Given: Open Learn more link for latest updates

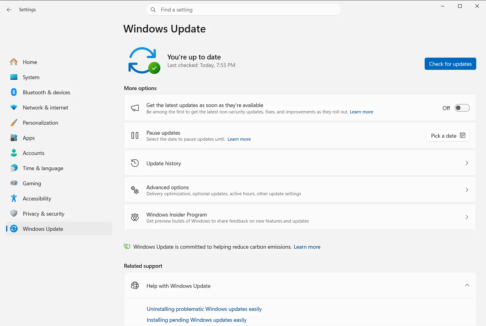Looking at the screenshot, I should pos(361,112).
